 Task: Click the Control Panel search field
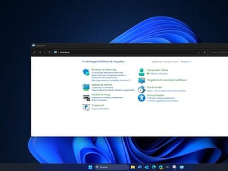[219, 52]
